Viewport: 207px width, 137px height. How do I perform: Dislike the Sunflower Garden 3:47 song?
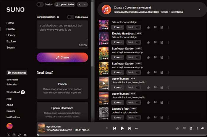tap(155, 57)
